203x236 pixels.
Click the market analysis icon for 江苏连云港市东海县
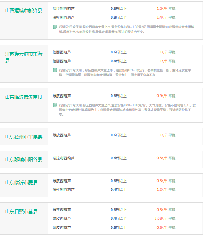[x=55, y=70]
